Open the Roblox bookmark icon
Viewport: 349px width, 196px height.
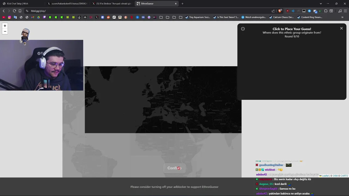(x=103, y=17)
